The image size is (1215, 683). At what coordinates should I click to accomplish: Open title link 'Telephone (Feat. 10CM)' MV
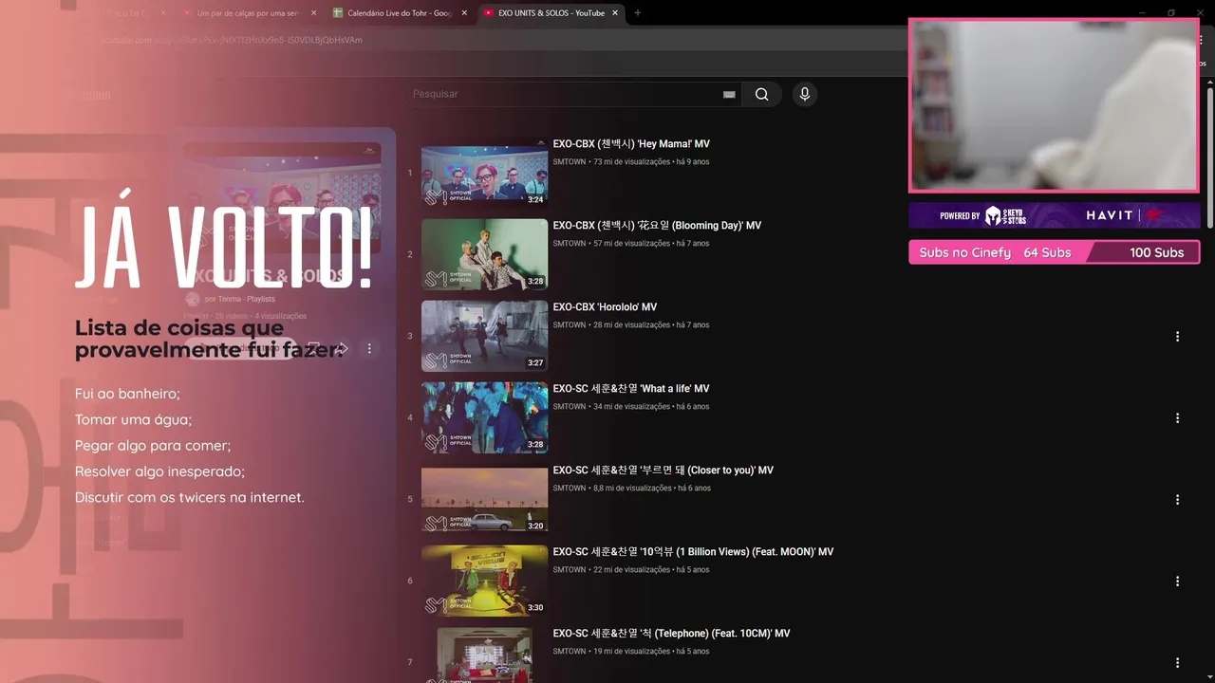point(671,634)
